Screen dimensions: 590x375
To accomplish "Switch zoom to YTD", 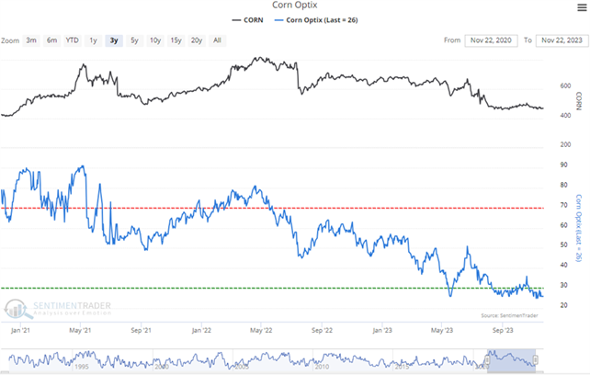I will (72, 40).
